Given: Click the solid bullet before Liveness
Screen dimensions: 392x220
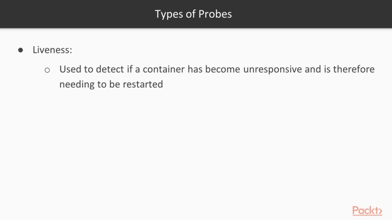Looking at the screenshot, I should [20, 50].
